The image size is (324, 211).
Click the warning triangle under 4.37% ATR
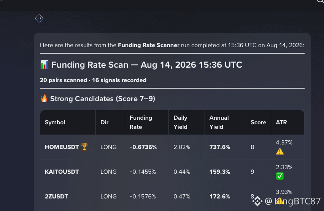point(280,151)
